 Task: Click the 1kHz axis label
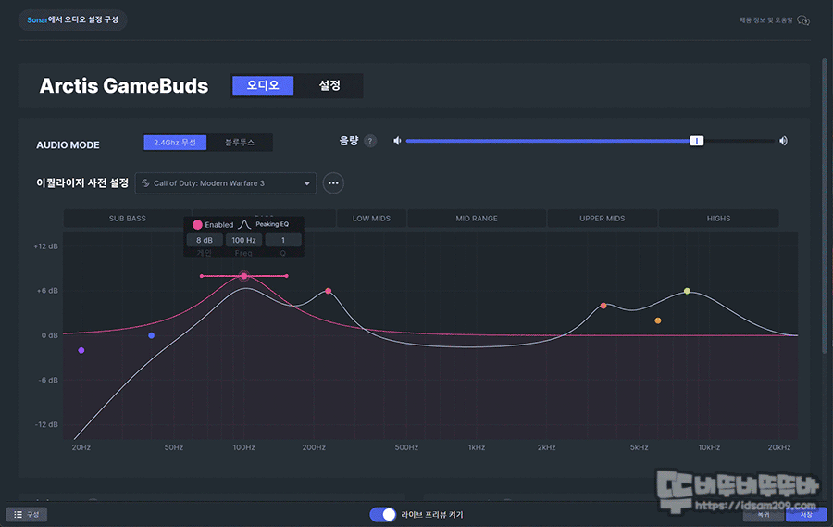[x=477, y=447]
